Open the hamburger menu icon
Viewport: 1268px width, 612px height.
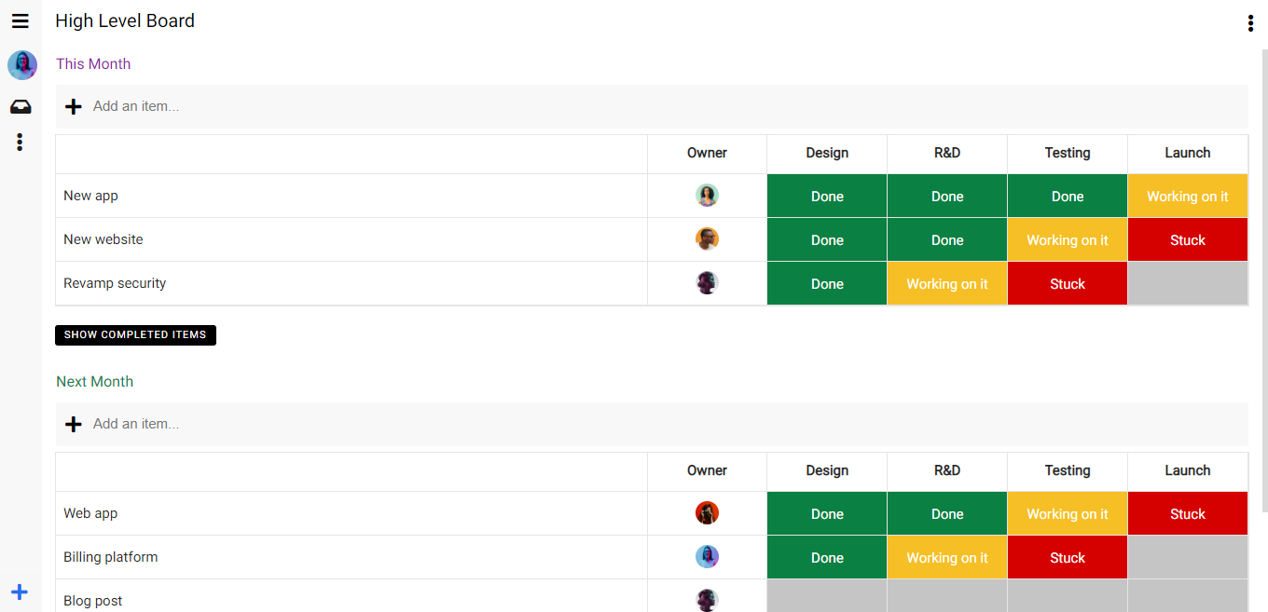pyautogui.click(x=21, y=21)
